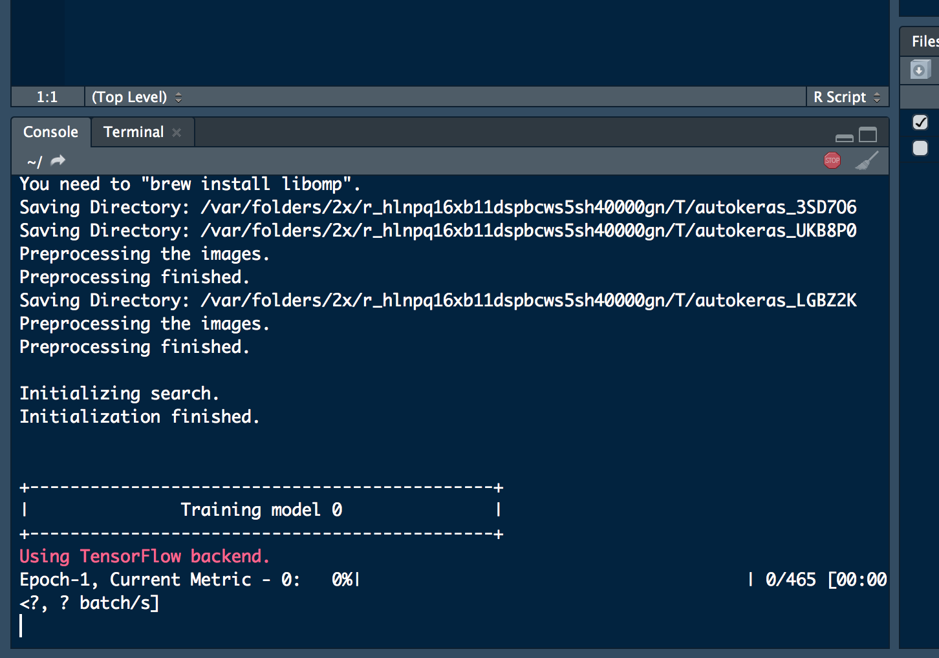Open the R Script document type selector
The image size is (939, 658).
pyautogui.click(x=841, y=96)
